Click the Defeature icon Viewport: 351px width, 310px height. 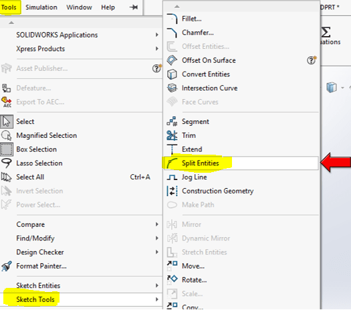point(6,88)
